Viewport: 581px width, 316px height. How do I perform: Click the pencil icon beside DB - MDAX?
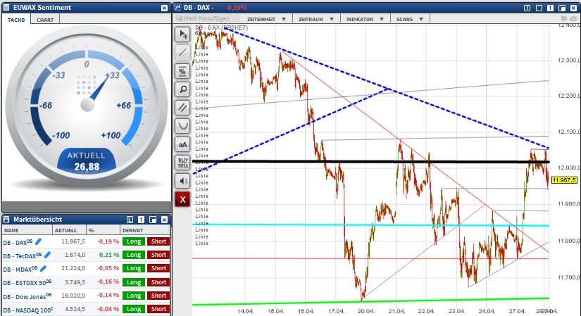(44, 268)
